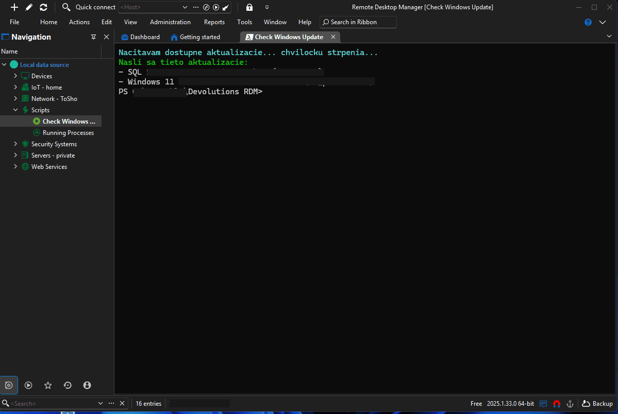Open the Quick connect host dropdown arrow
Image resolution: width=618 pixels, height=414 pixels.
(x=185, y=7)
